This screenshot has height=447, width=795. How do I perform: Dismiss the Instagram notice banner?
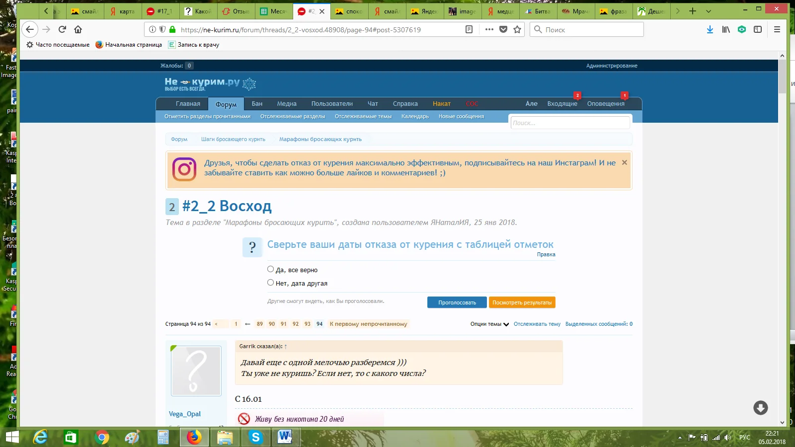coord(625,162)
